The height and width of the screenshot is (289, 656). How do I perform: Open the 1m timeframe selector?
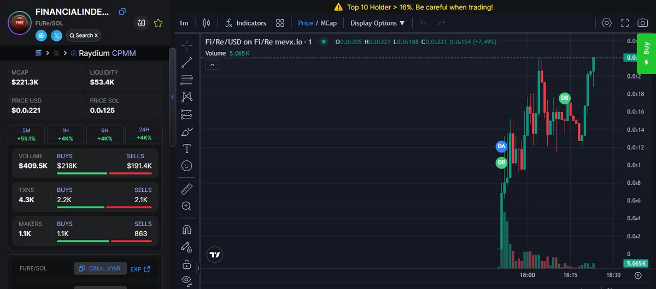[x=184, y=23]
